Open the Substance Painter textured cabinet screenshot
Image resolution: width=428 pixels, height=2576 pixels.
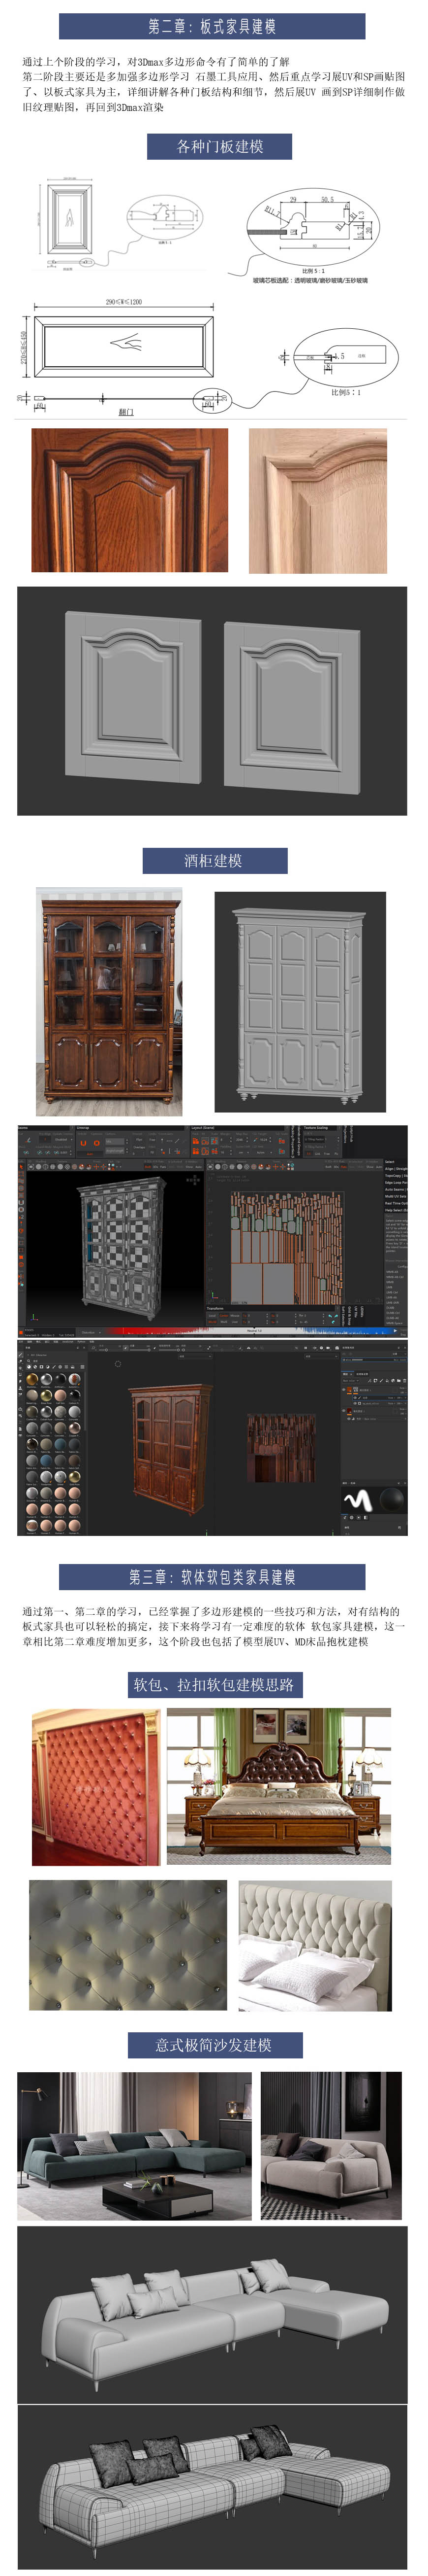click(212, 1438)
